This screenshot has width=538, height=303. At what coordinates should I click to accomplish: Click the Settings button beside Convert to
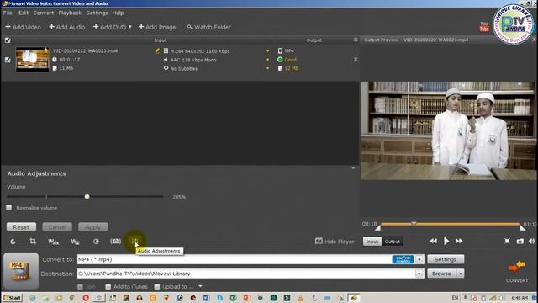click(x=446, y=259)
